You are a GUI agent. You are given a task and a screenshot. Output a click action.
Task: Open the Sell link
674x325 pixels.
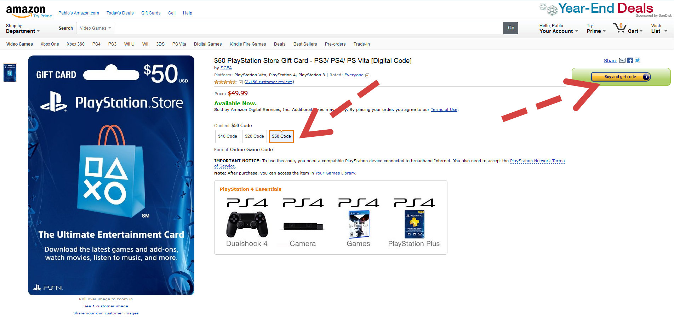tap(172, 13)
